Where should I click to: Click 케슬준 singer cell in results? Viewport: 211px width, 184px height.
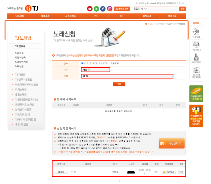(x=115, y=172)
